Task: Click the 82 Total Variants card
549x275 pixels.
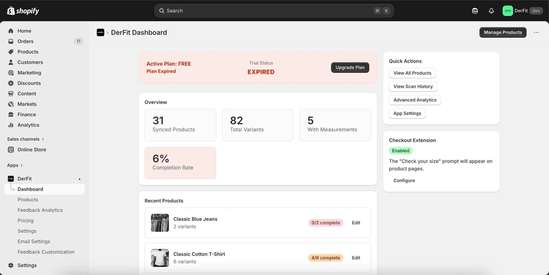Action: pos(258,125)
